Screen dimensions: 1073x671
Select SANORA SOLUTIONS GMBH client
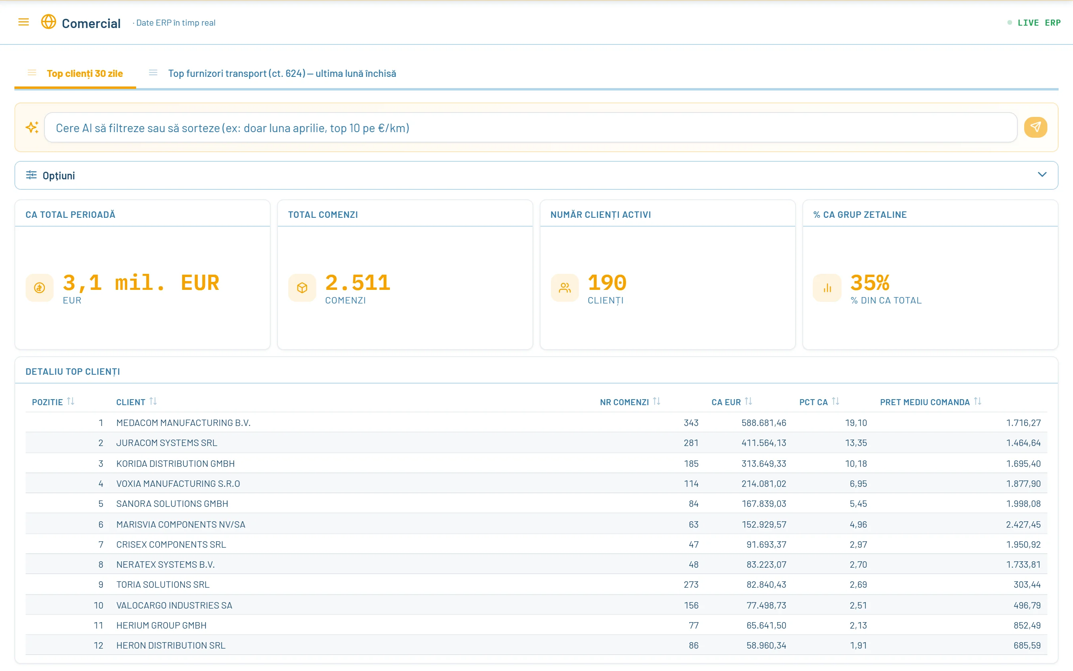172,504
